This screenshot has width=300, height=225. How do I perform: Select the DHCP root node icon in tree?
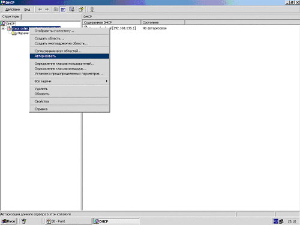3,23
